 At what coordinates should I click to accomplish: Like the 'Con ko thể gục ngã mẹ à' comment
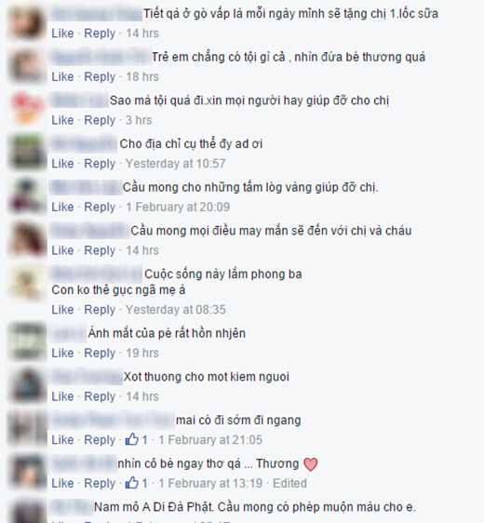[x=62, y=309]
